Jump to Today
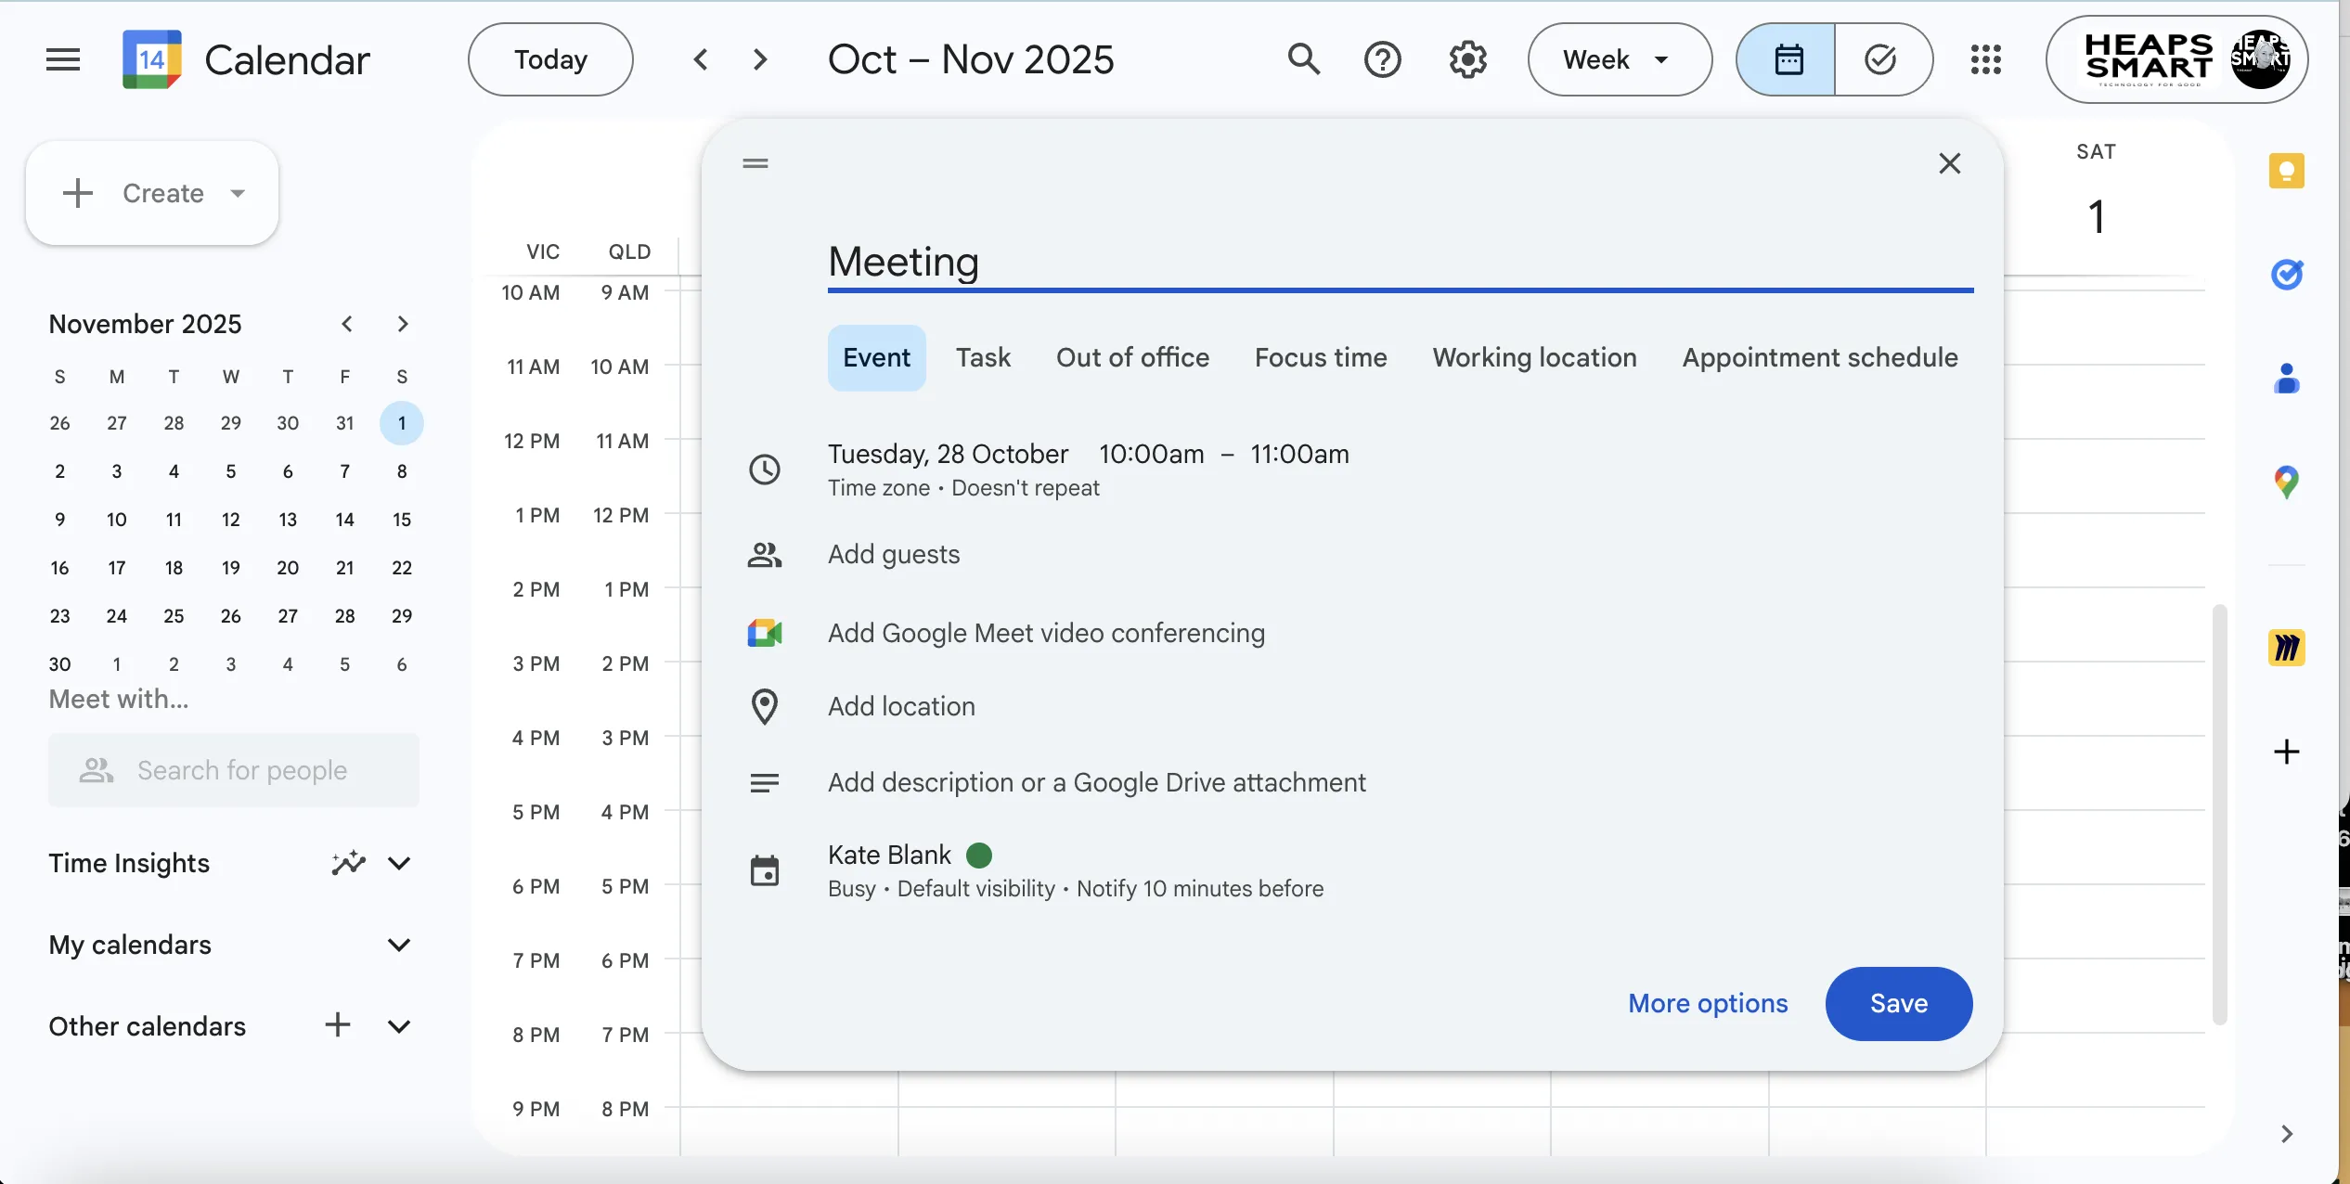The width and height of the screenshot is (2350, 1184). 550,59
